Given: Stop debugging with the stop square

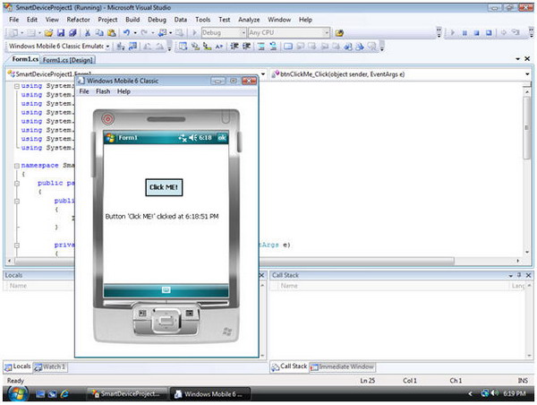Looking at the screenshot, I should (476, 33).
